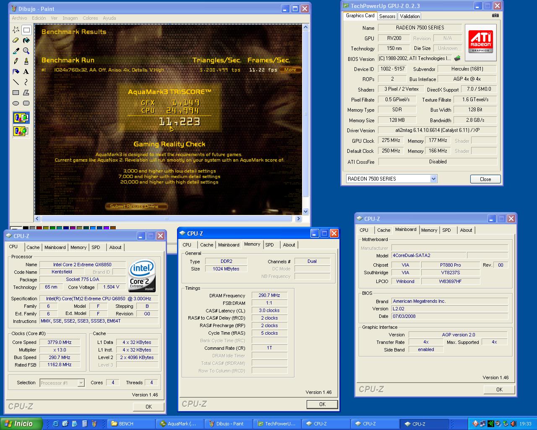The width and height of the screenshot is (537, 430).
Task: Select the Ellipse tool in Paint
Action: click(16, 103)
